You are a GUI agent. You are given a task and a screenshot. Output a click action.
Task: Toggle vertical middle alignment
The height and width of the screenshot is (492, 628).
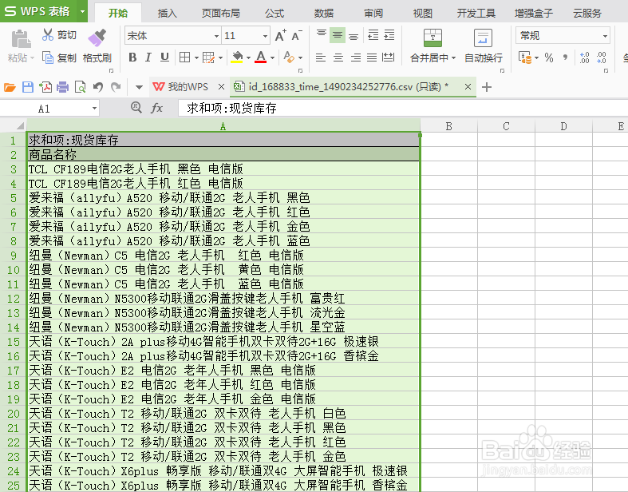tap(338, 35)
